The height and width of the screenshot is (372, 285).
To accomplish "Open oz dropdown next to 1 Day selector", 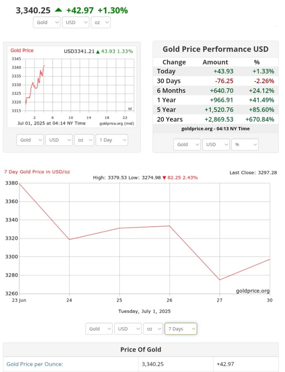I will coord(84,140).
